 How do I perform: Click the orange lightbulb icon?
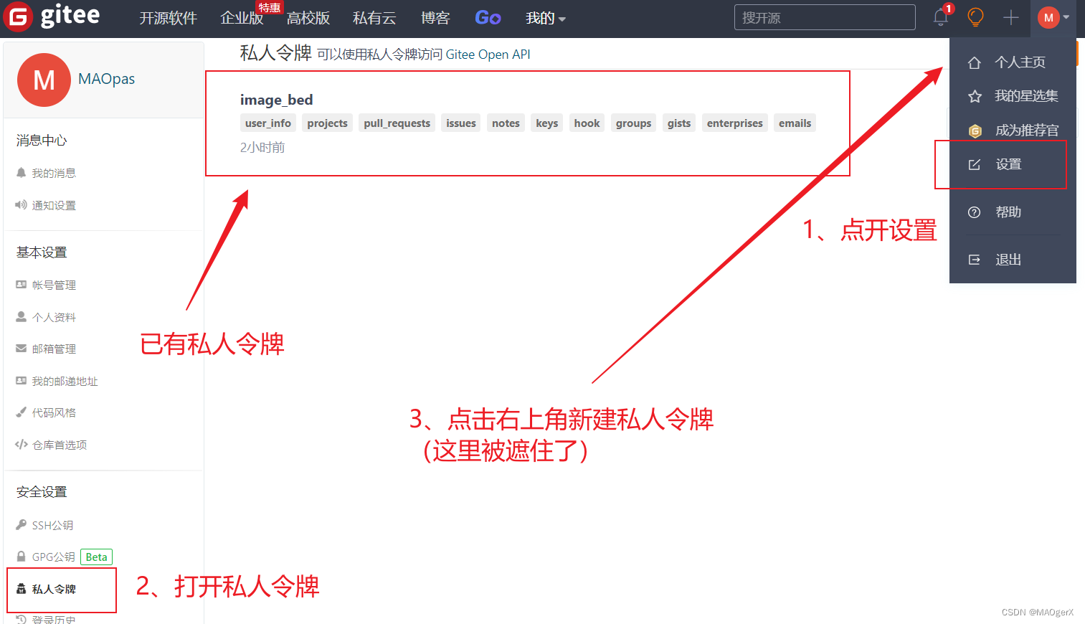click(975, 17)
